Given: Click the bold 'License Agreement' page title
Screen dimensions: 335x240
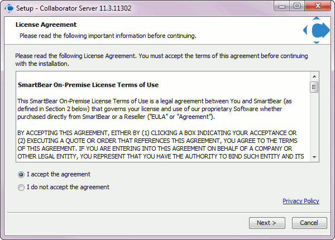Looking at the screenshot, I should click(x=46, y=25).
